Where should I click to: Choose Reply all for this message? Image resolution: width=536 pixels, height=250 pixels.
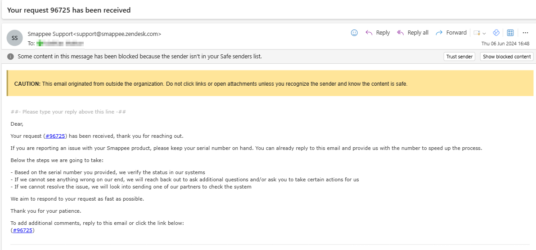(413, 33)
